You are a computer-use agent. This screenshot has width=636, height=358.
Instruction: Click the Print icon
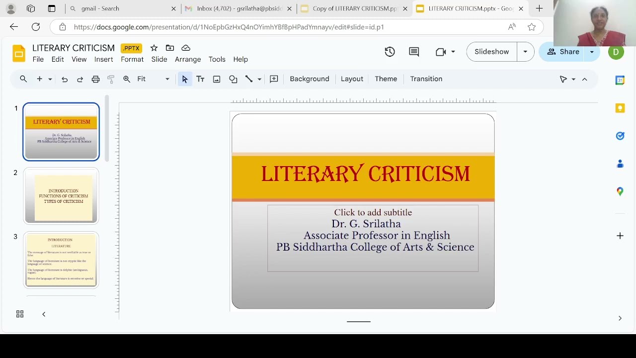[x=95, y=79]
